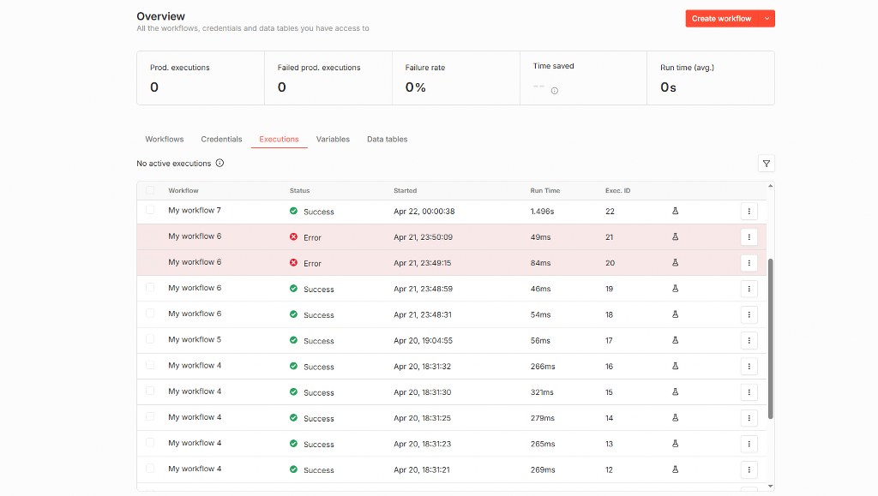Open the three-dot menu for execution 16
Viewport: 878px width, 496px height.
coord(749,367)
